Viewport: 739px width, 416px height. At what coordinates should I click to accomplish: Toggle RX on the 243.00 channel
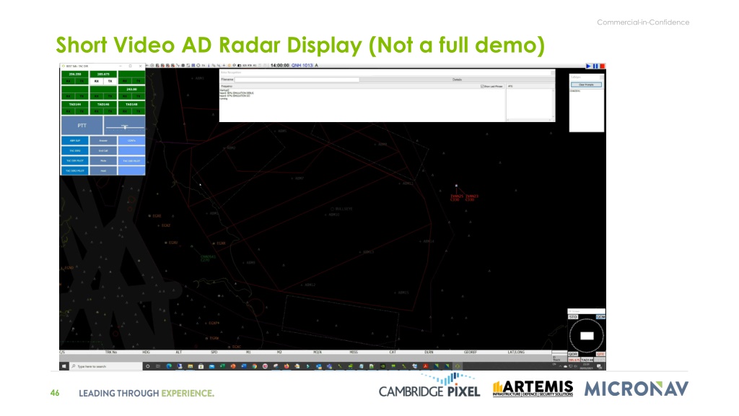point(125,96)
